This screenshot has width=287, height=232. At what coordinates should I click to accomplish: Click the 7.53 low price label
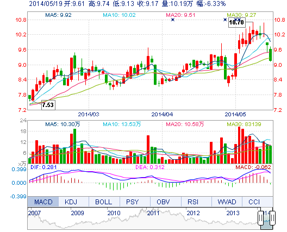pos(48,105)
